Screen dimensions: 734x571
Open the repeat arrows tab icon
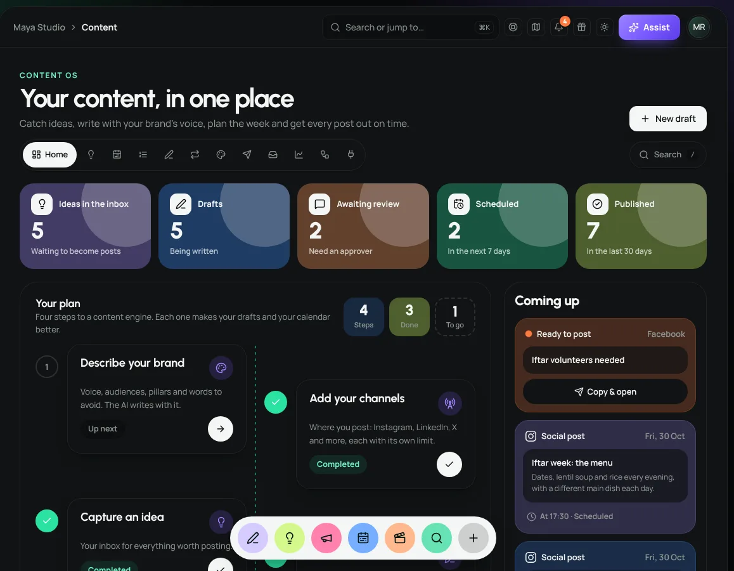tap(195, 155)
